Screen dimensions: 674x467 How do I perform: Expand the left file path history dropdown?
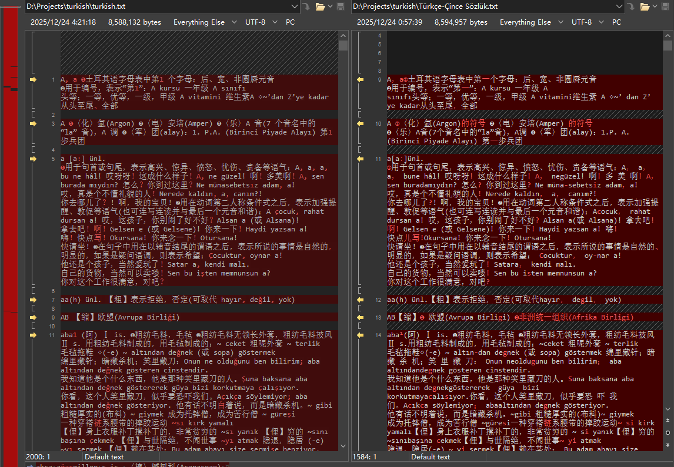294,6
